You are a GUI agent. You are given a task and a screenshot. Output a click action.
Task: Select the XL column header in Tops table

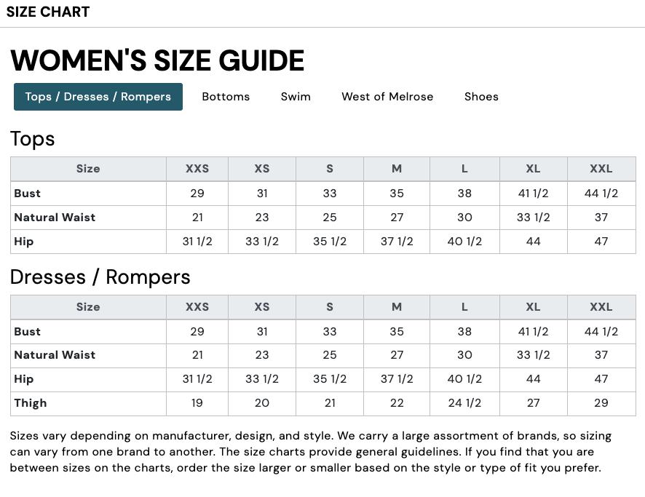point(533,168)
